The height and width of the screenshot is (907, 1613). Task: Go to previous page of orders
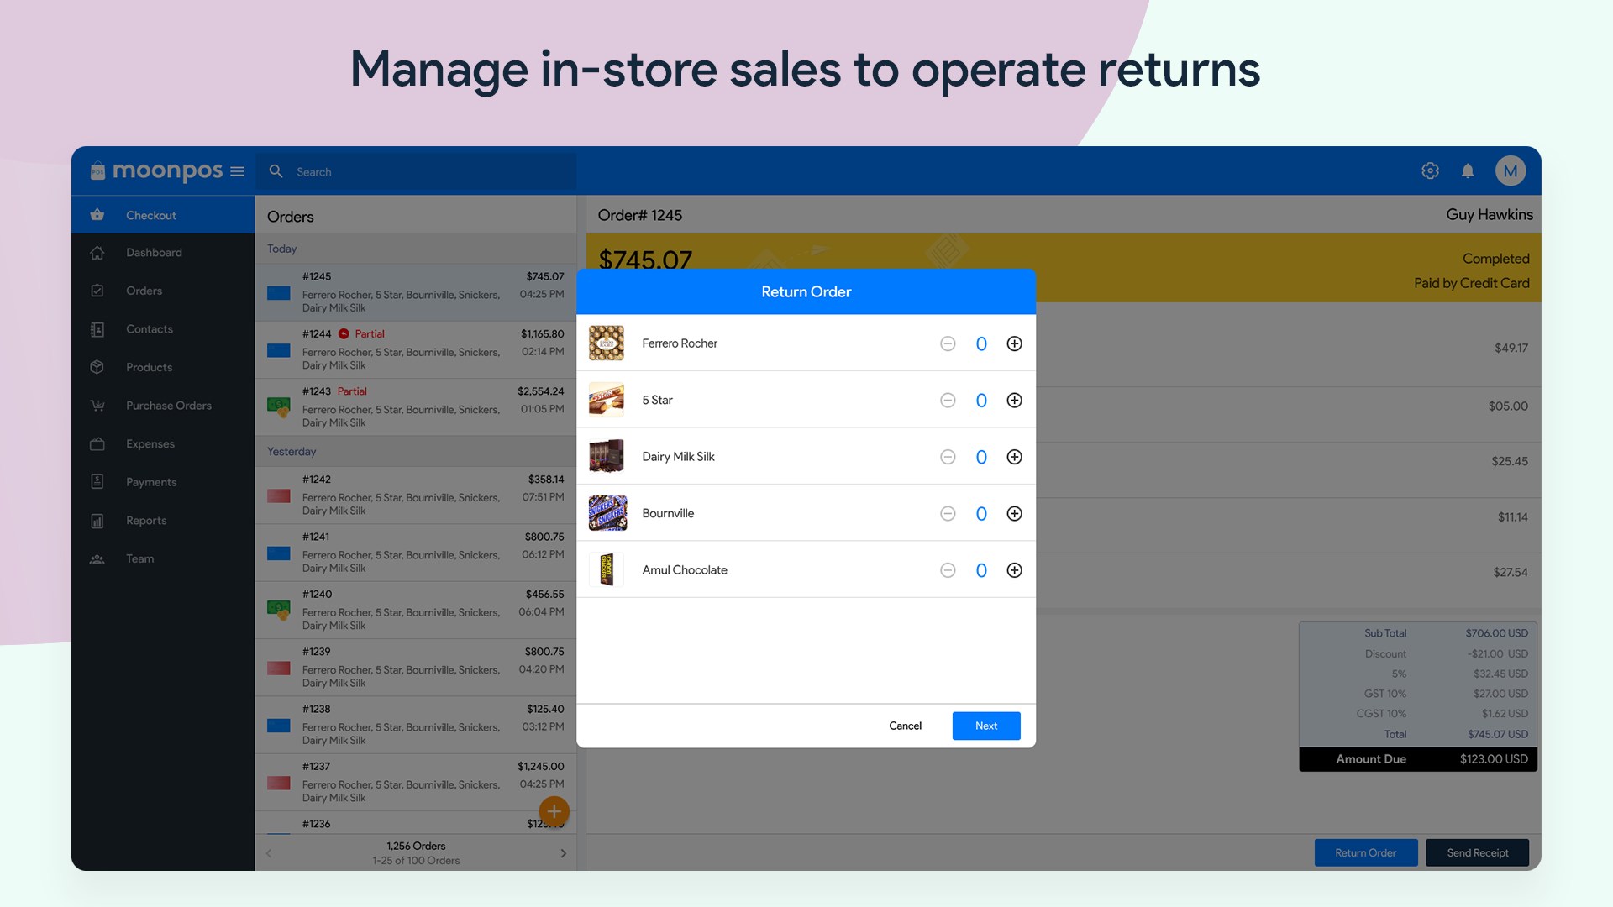269,853
